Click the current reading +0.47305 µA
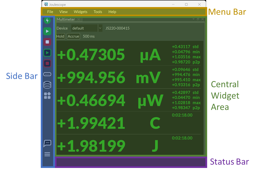Viewport: 255px width, 173px height. click(x=109, y=55)
